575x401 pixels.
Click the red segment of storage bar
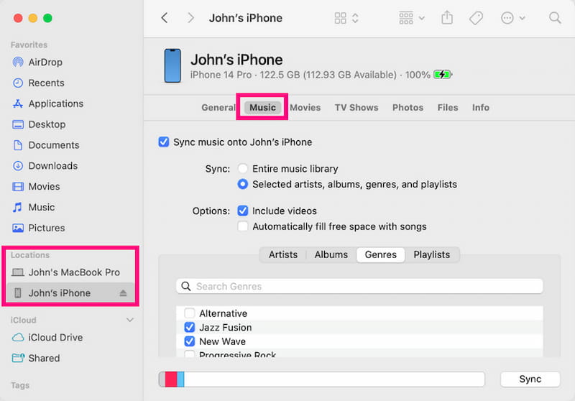tap(171, 379)
